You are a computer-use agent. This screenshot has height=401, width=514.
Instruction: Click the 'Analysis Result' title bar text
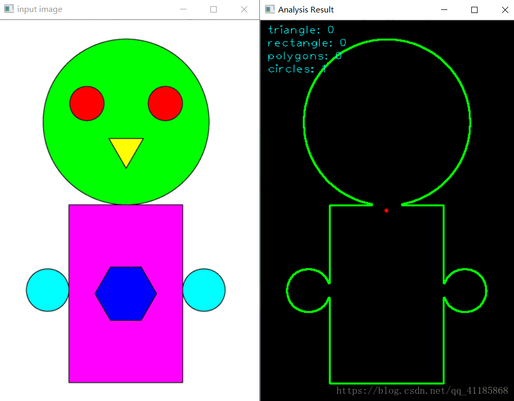tap(306, 10)
